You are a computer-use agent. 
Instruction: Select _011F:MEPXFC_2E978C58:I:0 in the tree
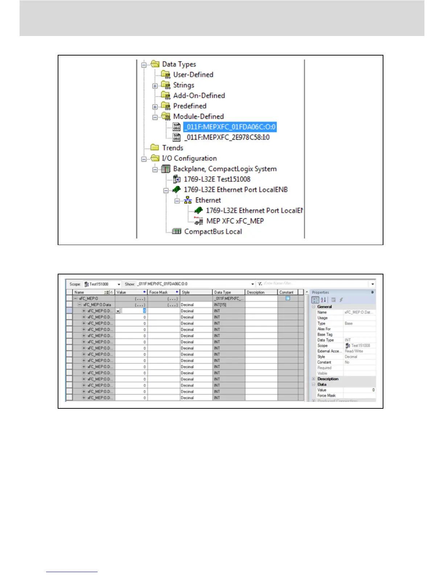[x=227, y=138]
